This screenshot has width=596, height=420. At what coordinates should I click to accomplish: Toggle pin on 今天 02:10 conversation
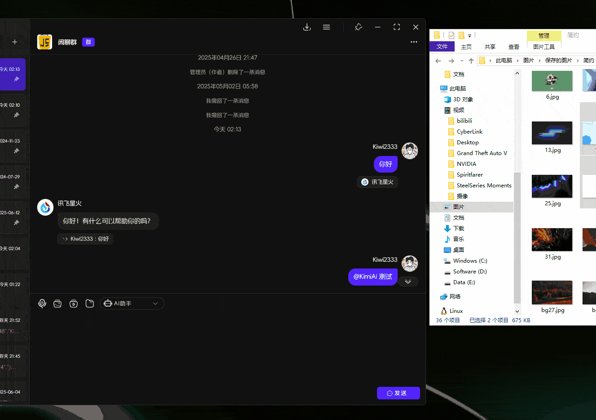17,115
